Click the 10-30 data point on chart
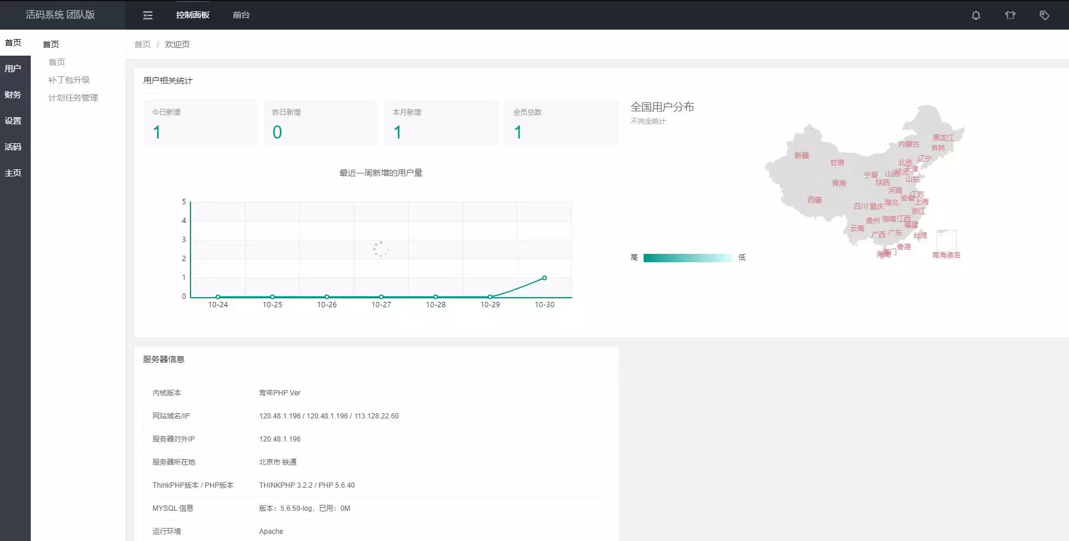 tap(544, 278)
